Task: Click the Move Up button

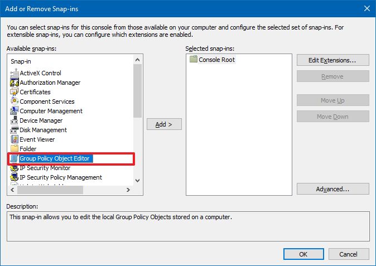Action: click(333, 100)
